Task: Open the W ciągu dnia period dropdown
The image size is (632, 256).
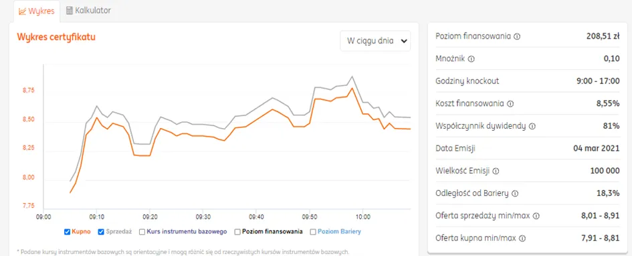Action: pos(375,41)
